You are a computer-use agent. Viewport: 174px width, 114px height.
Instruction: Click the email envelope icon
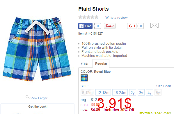click(x=154, y=26)
